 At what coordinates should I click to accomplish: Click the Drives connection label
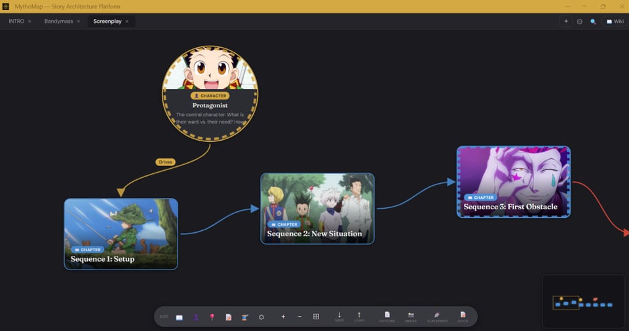click(x=165, y=162)
